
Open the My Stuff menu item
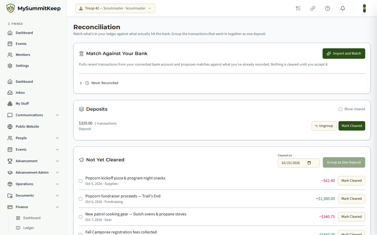click(34, 103)
